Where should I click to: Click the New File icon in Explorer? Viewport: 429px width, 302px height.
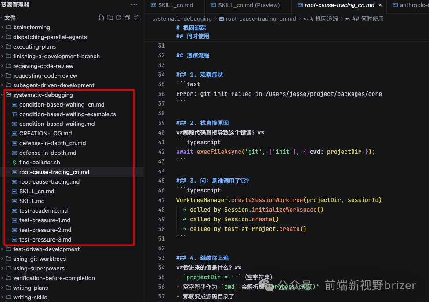coord(101,18)
